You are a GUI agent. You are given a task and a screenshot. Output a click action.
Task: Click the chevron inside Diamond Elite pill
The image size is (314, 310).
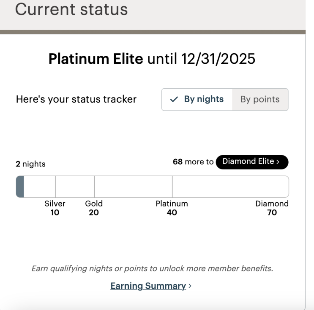(278, 162)
